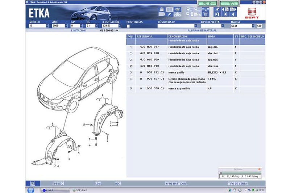Open the NDC tab in bottom bar
Viewport: 290px width, 193px height.
118,184
